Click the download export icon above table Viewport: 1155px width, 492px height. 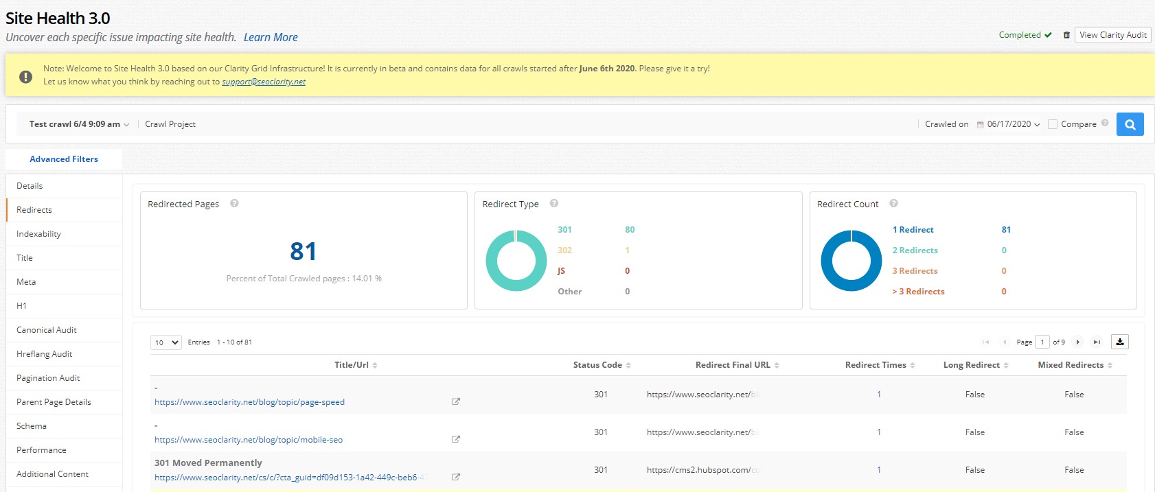tap(1119, 342)
